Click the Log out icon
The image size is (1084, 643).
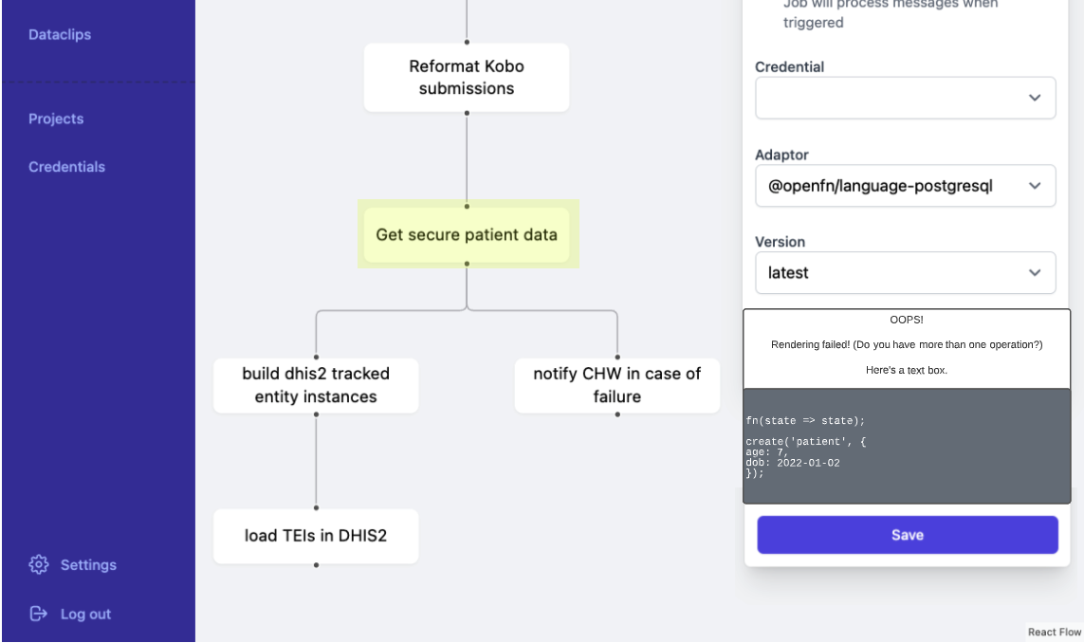click(38, 614)
